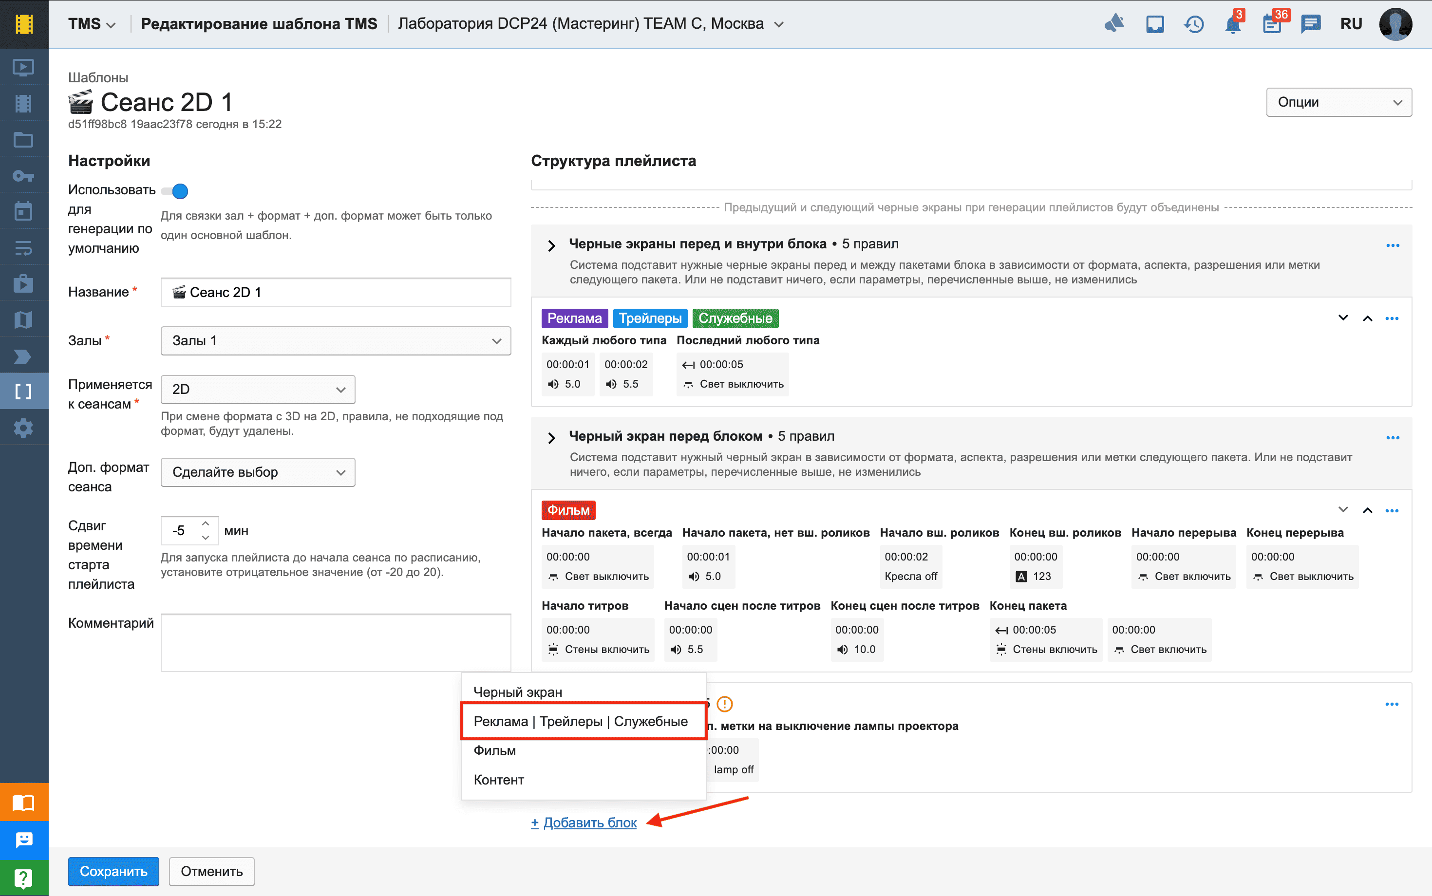
Task: Open sidebar settings gear
Action: (x=24, y=428)
